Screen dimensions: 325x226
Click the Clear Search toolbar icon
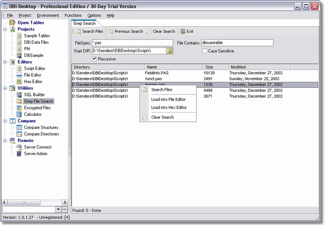(x=148, y=32)
